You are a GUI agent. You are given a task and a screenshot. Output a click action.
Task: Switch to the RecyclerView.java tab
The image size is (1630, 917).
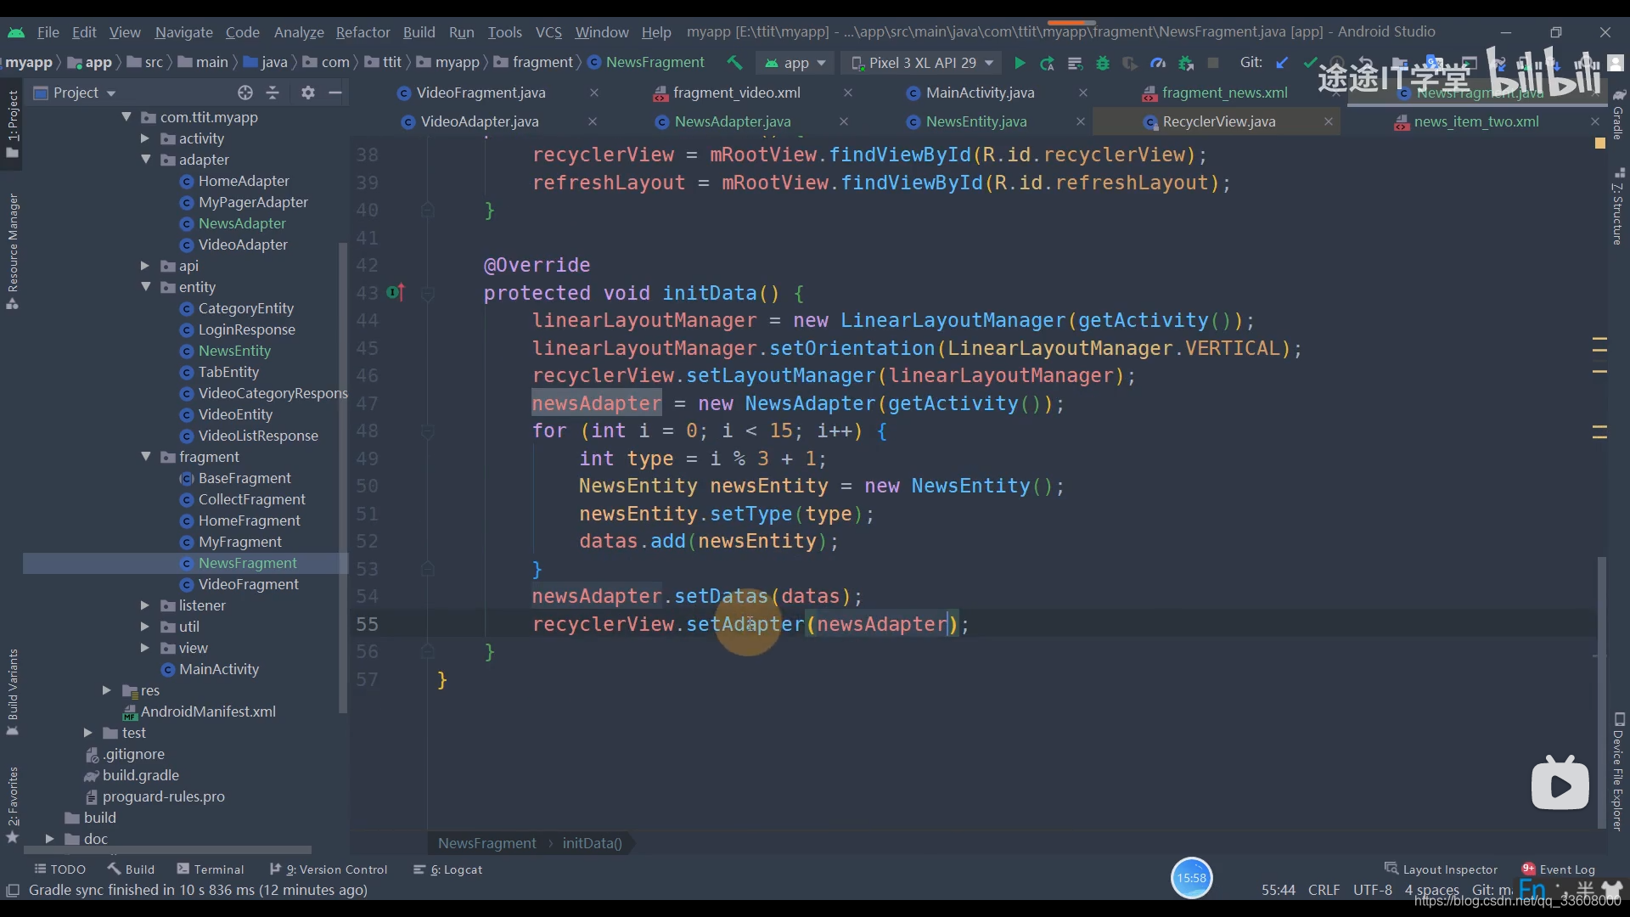1218,121
